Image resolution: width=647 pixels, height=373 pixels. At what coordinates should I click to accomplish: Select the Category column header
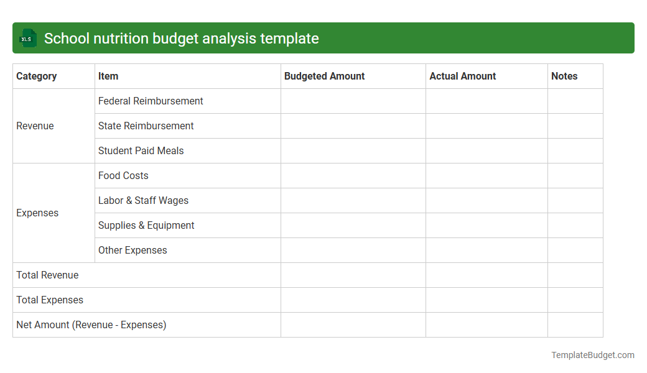click(x=36, y=76)
